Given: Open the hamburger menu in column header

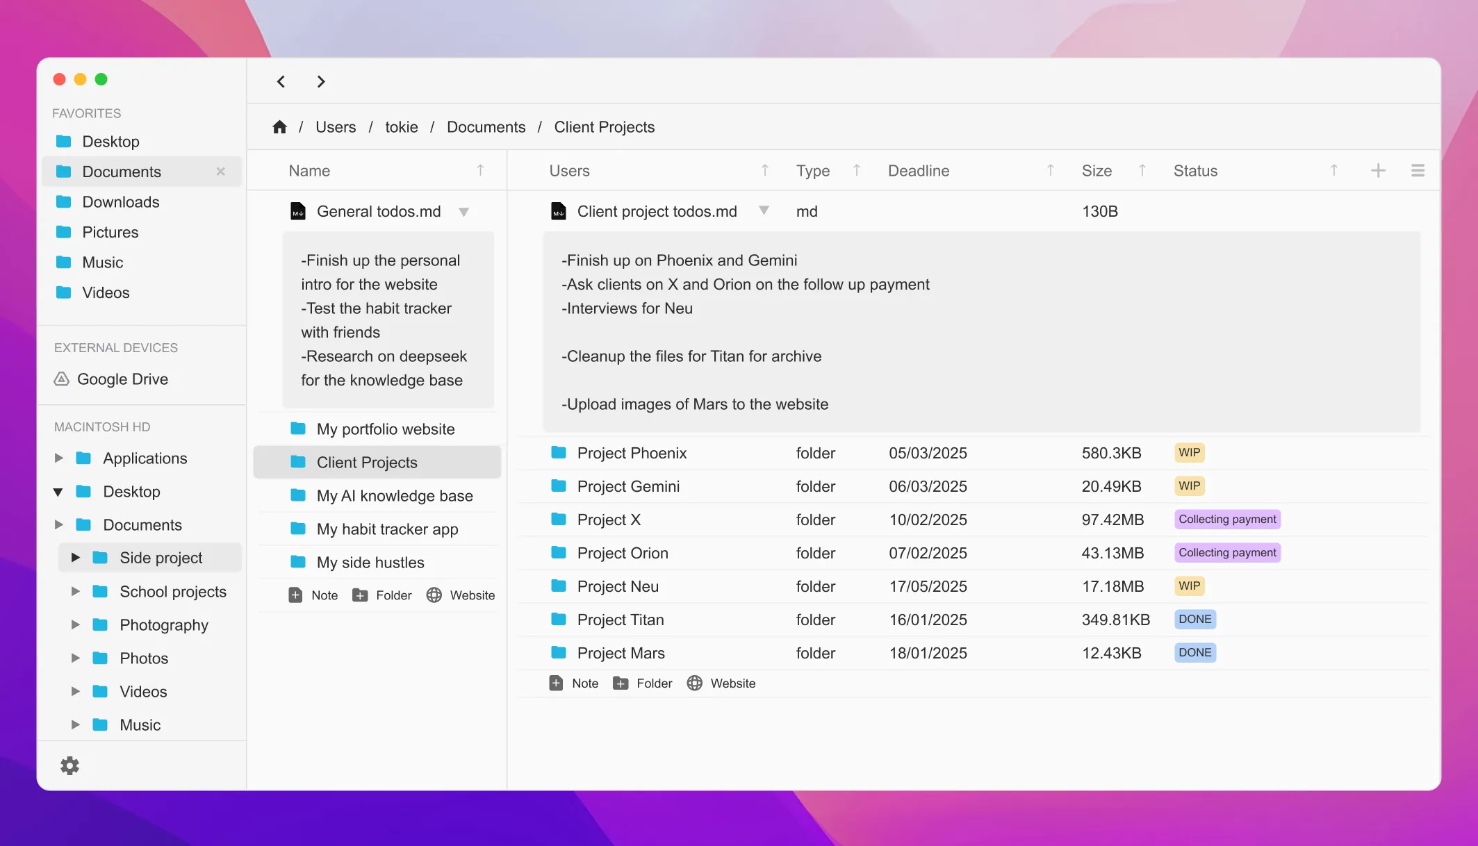Looking at the screenshot, I should click(x=1418, y=171).
